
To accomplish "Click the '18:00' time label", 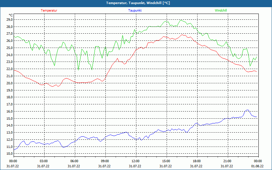I will [x=197, y=161].
